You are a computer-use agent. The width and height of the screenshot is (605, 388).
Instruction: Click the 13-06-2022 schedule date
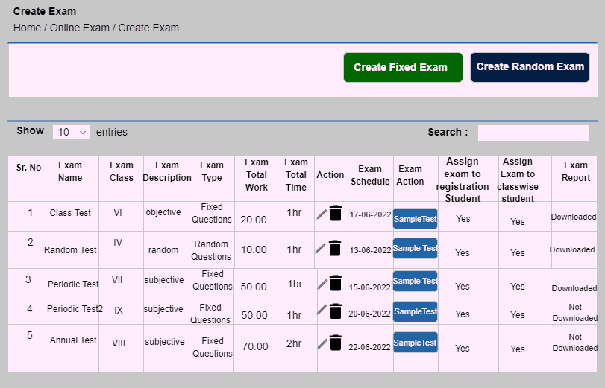tap(371, 250)
